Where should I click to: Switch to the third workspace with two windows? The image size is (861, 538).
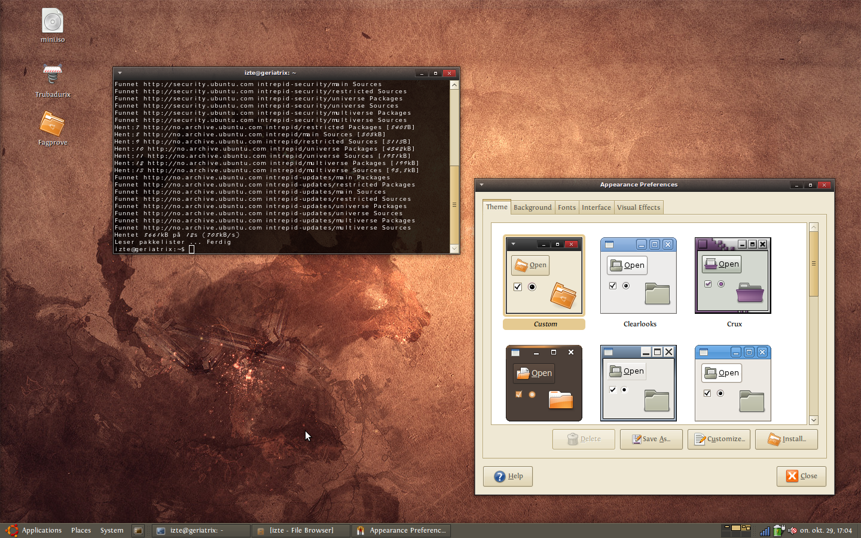click(746, 528)
